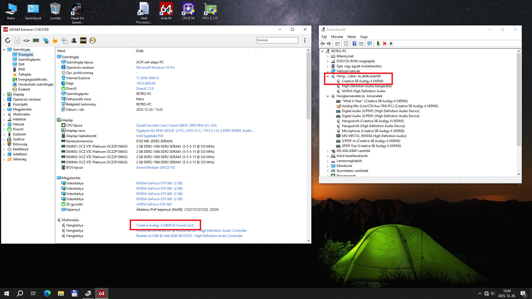The height and width of the screenshot is (299, 532).
Task: Open the Művelet menu
Action: 337,37
